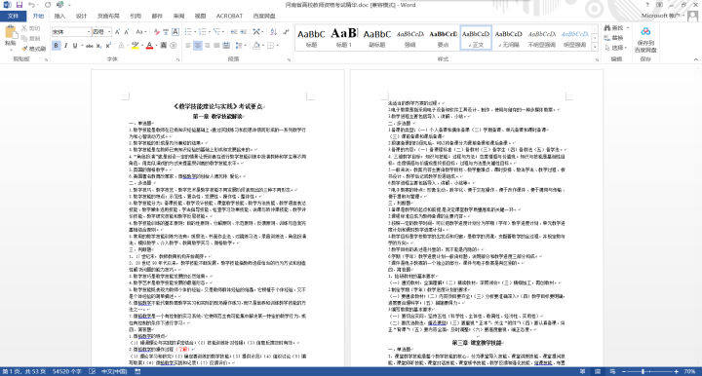
Task: Click the 70% zoom level indicator
Action: tap(689, 371)
